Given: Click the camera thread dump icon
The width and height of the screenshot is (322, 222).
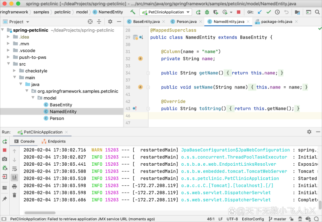Looking at the screenshot, I should click(5, 159).
